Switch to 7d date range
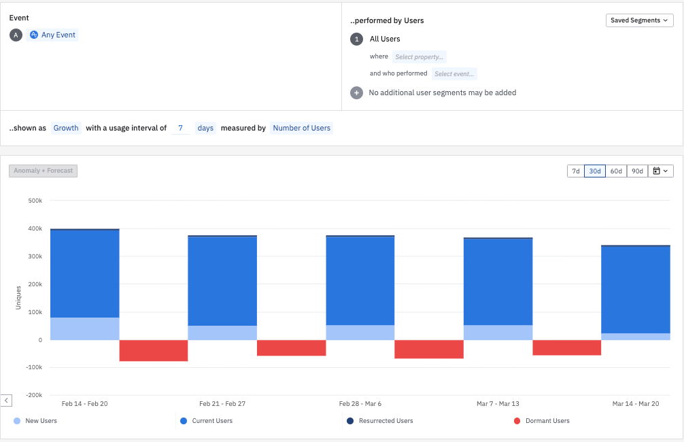This screenshot has height=442, width=684. 575,171
